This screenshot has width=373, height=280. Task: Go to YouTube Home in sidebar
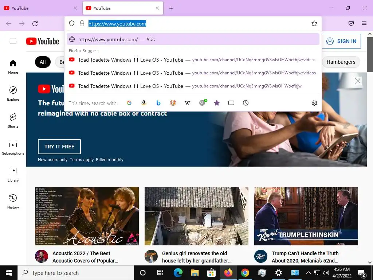[13, 67]
